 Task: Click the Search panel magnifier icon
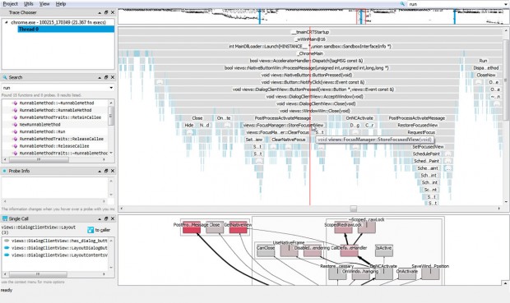click(x=5, y=77)
